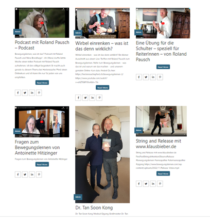Image resolution: width=210 pixels, height=222 pixels.
Task: Open the String and Release video thumbnail
Action: [161, 121]
